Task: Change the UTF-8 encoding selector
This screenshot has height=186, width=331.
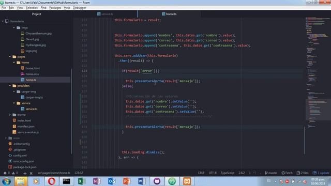Action: pyautogui.click(x=213, y=173)
